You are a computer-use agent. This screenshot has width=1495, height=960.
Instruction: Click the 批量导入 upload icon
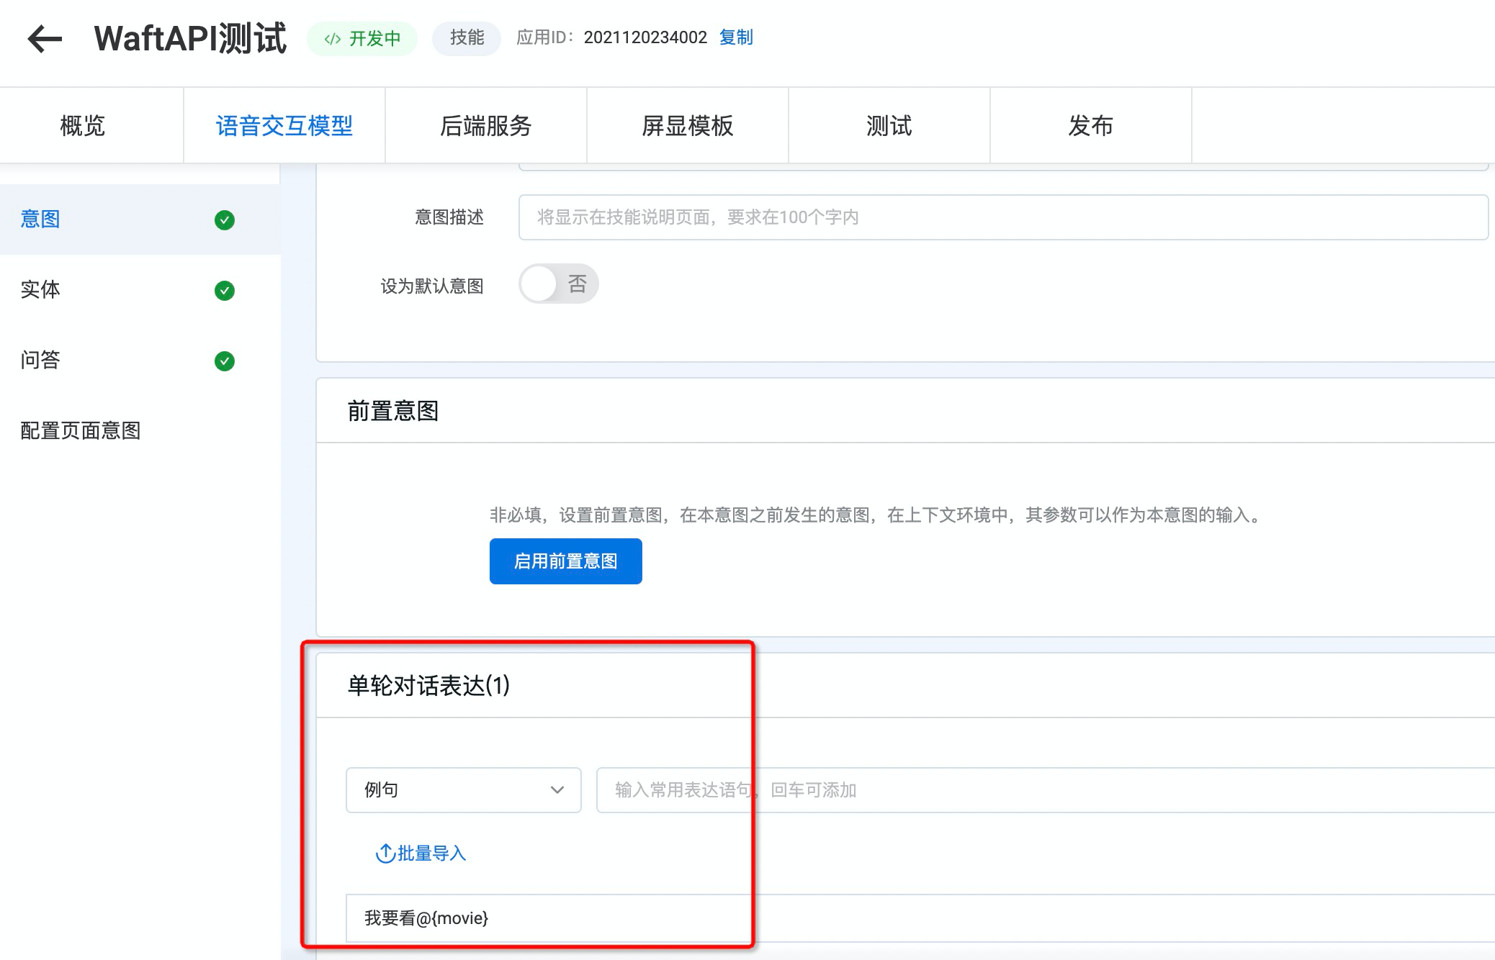point(385,853)
